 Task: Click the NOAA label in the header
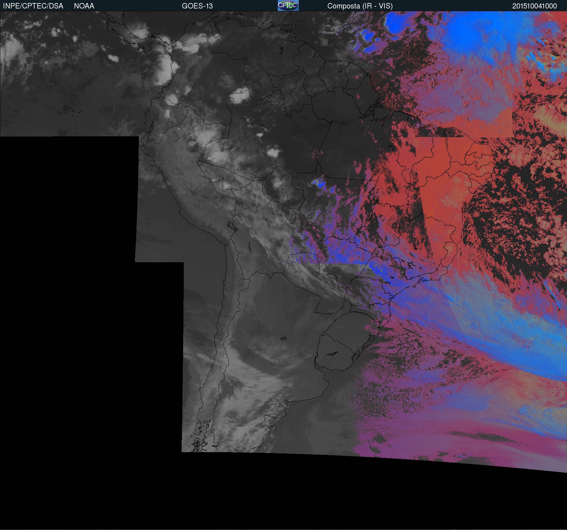tap(84, 6)
